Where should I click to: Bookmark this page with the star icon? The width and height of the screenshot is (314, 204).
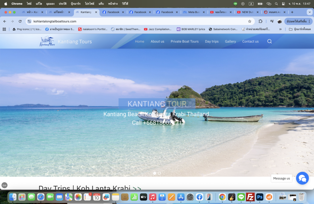coord(250,21)
